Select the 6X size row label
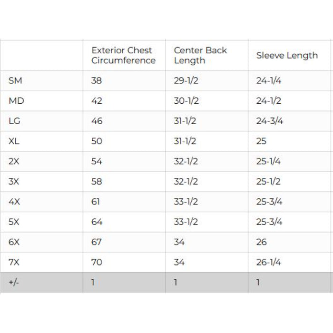 pyautogui.click(x=14, y=242)
